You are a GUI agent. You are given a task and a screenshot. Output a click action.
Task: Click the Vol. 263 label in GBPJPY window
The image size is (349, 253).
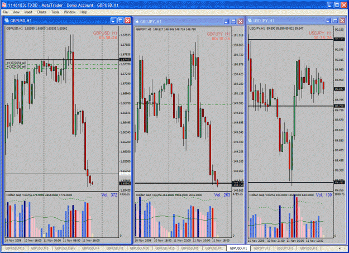222,195
